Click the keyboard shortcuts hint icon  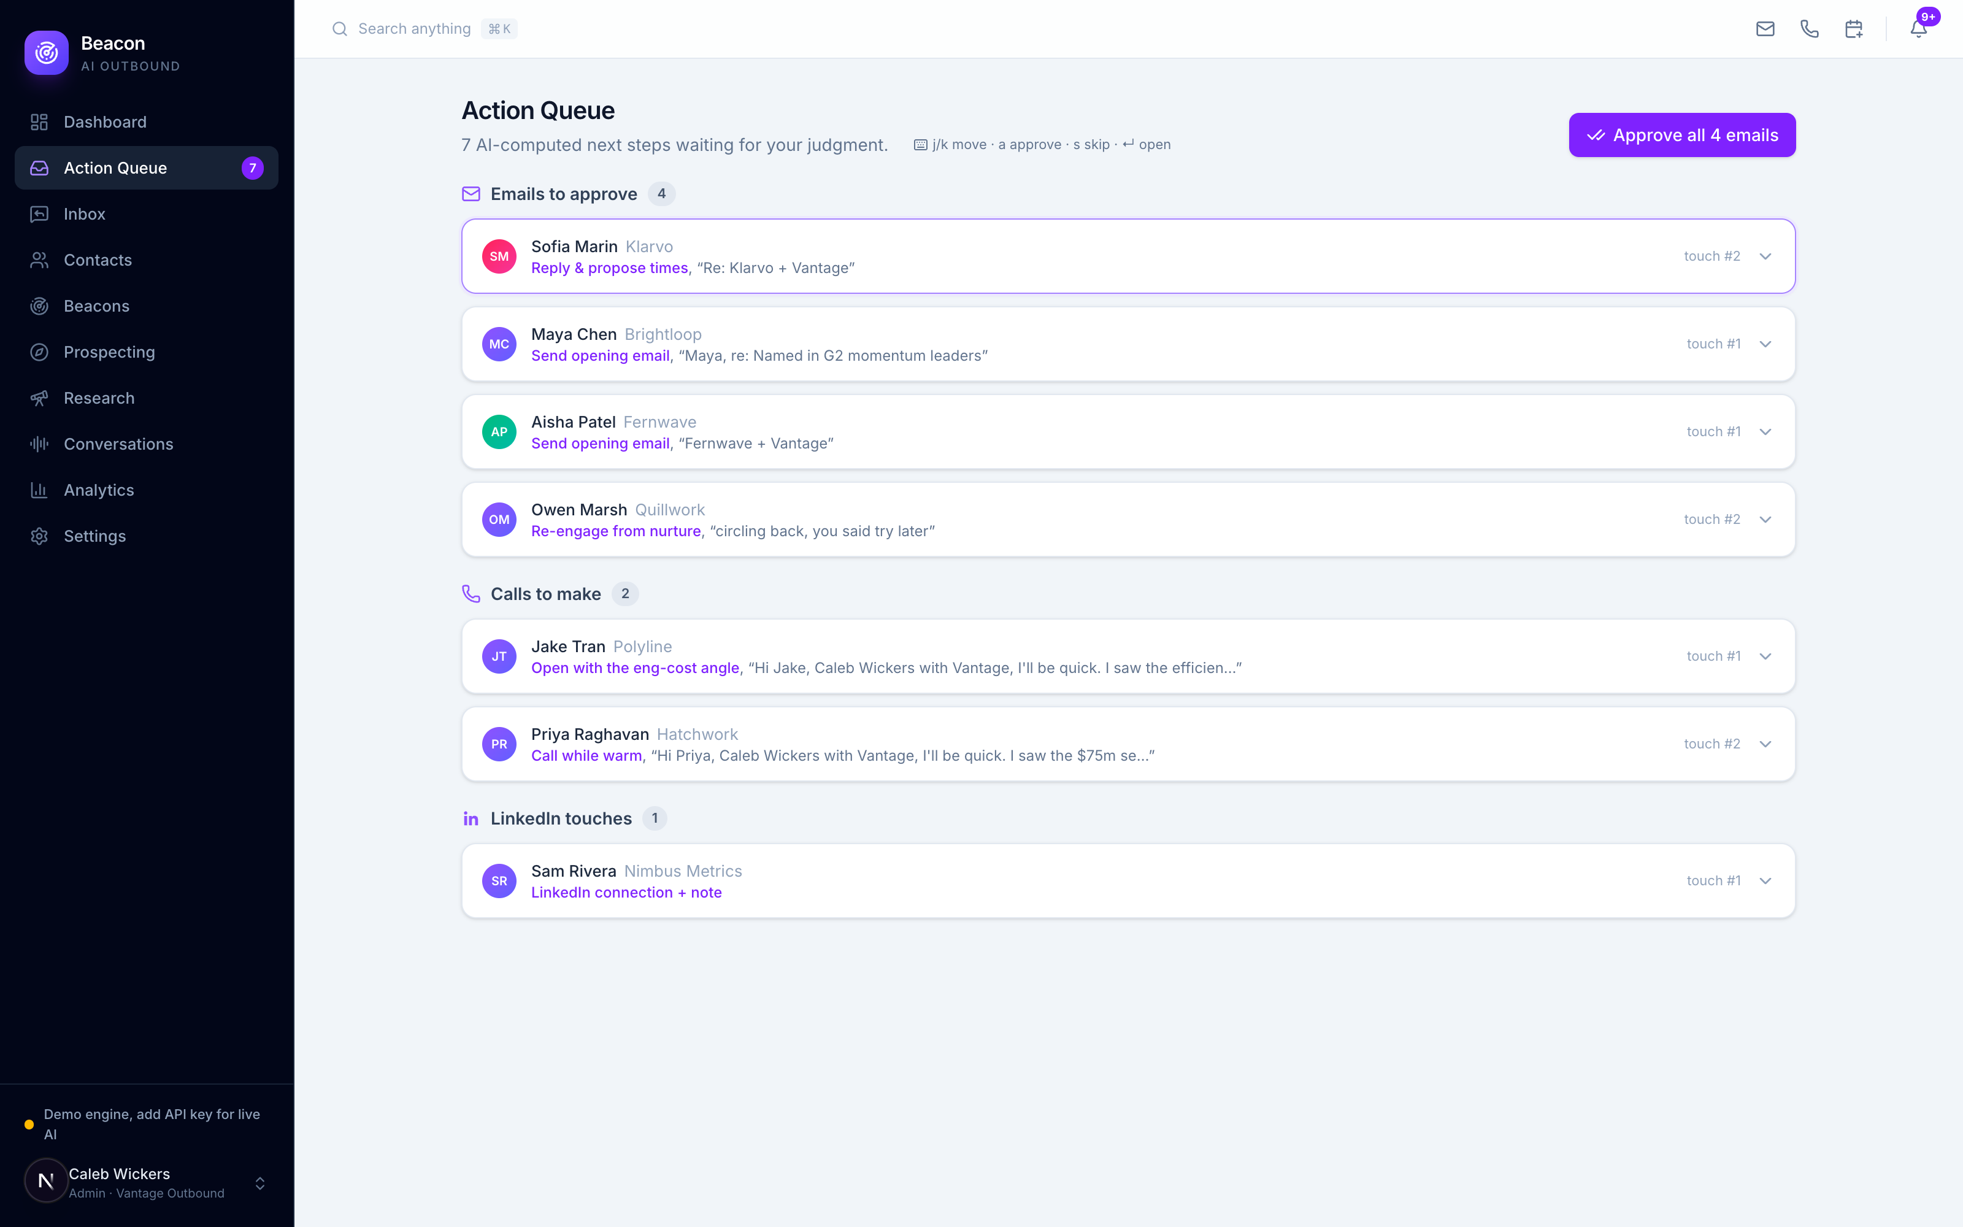tap(921, 145)
